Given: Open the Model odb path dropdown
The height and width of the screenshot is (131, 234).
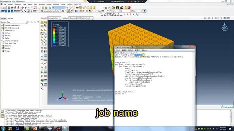Looking at the screenshot, I should [93, 18].
